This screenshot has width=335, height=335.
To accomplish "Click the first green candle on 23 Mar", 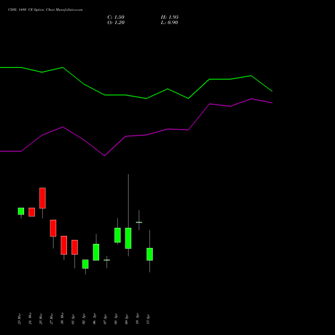I will coord(21,211).
